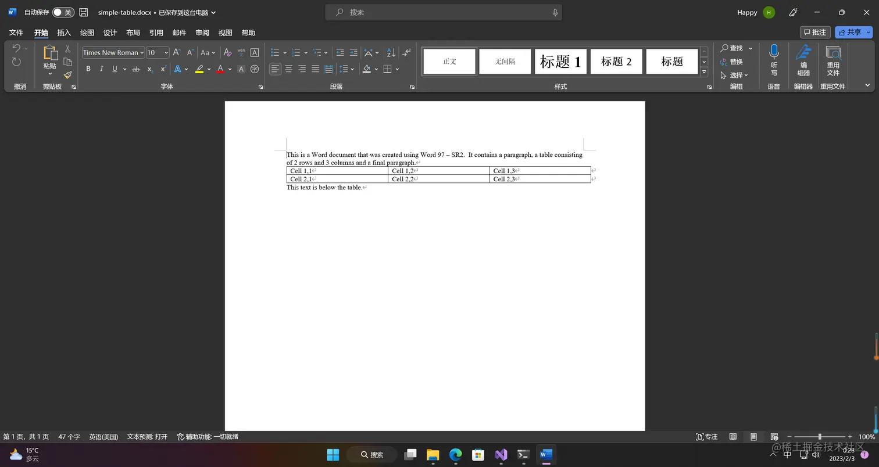The width and height of the screenshot is (879, 467).
Task: Toggle superscript formatting
Action: click(x=163, y=69)
